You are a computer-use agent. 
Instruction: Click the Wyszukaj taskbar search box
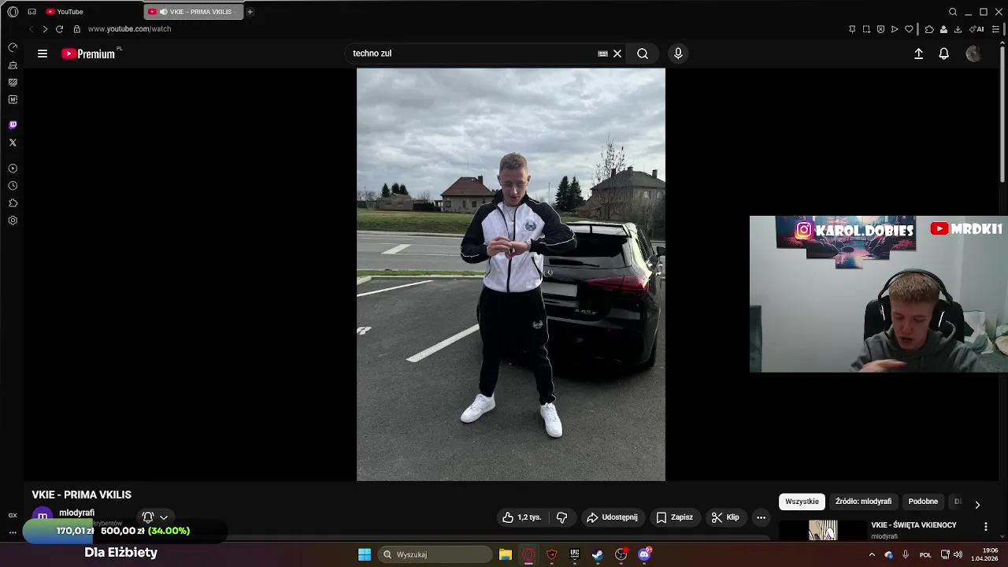pos(435,554)
